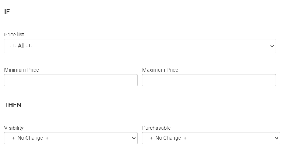This screenshot has height=150, width=284.
Task: Click the "Minimum Price" label text
Action: coord(21,70)
